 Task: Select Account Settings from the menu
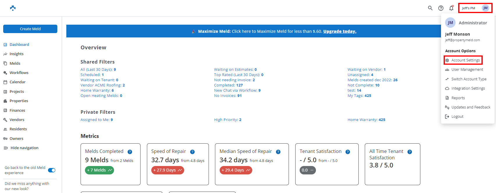465,60
